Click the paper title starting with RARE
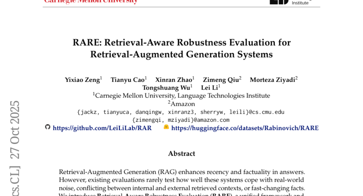Image resolution: width=363 pixels, height=196 pixels. point(181,48)
